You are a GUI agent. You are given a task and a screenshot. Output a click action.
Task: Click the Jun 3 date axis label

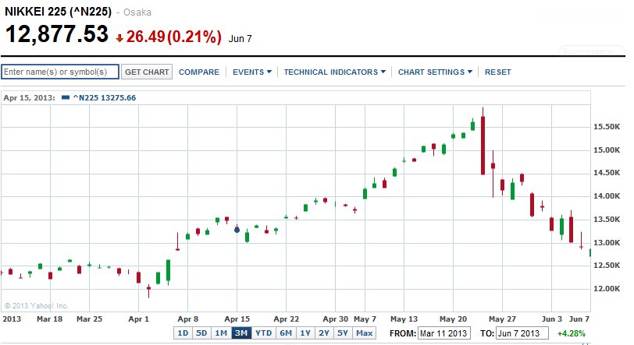tap(551, 319)
